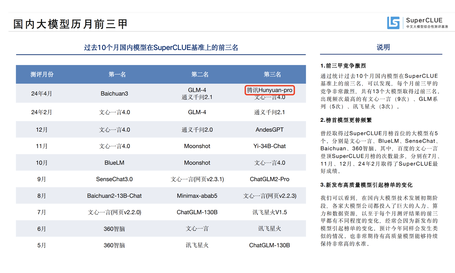Click the 测评月份 column header

coord(42,74)
